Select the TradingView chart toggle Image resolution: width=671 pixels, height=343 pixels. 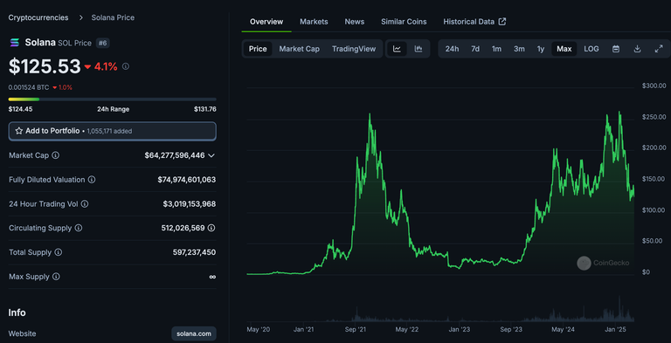click(x=354, y=49)
